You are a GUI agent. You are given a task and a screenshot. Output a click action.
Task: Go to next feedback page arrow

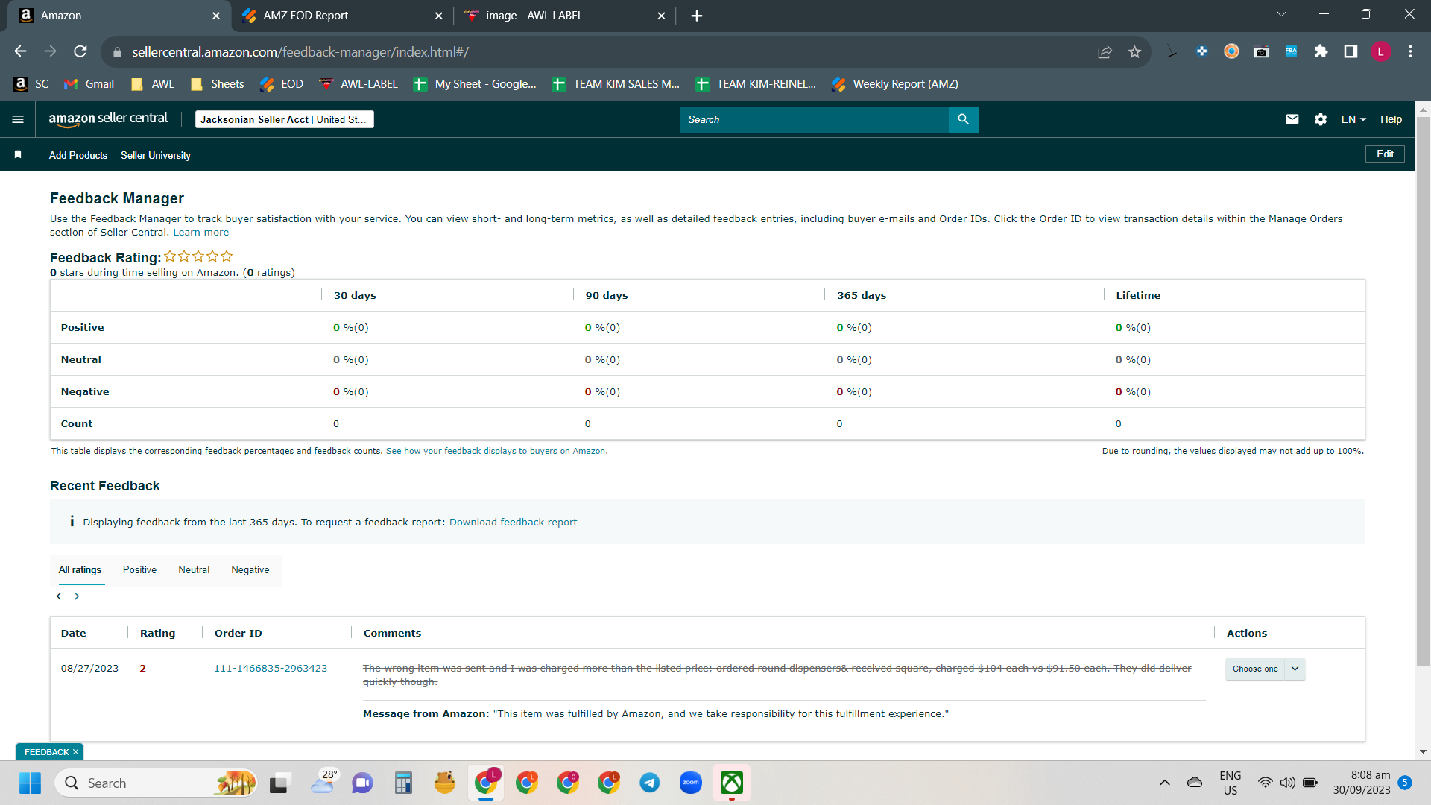[x=77, y=596]
